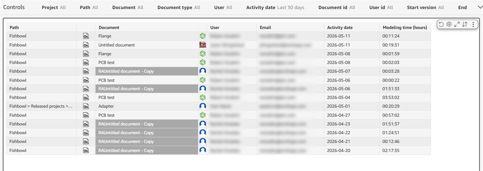Click the document icon in the 02:17:35 row
The height and width of the screenshot is (171, 483).
tap(86, 150)
